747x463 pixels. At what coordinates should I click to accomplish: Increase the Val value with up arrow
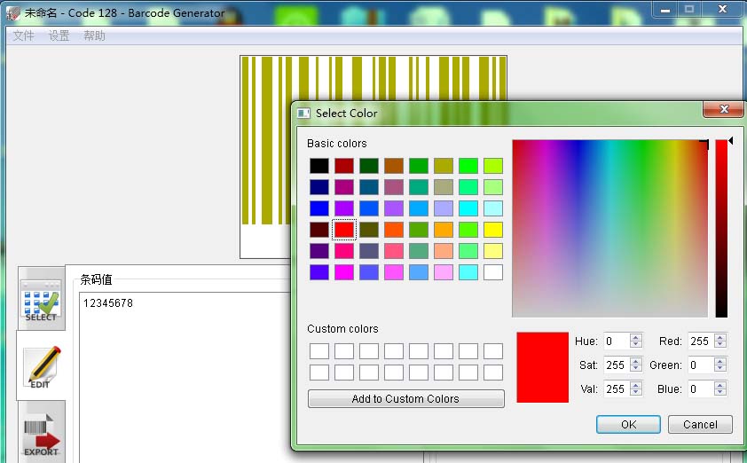tap(635, 385)
